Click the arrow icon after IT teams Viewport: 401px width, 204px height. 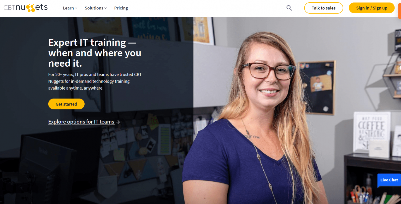[x=118, y=122]
